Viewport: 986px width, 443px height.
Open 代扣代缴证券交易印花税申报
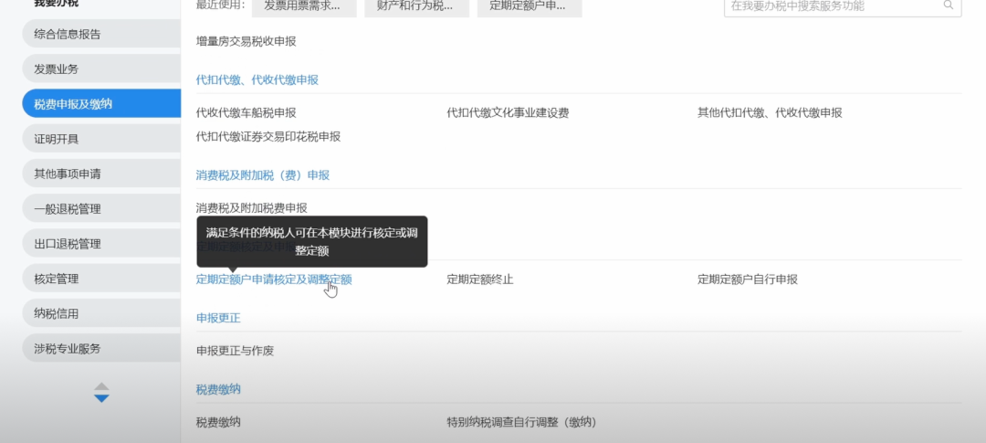268,136
